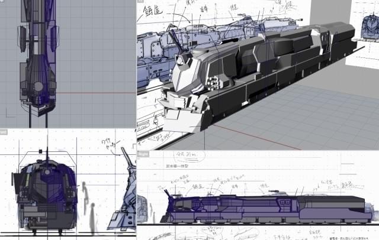Pick the side cannon barrels on the train
The width and height of the screenshot is (379, 240).
coord(212,83)
